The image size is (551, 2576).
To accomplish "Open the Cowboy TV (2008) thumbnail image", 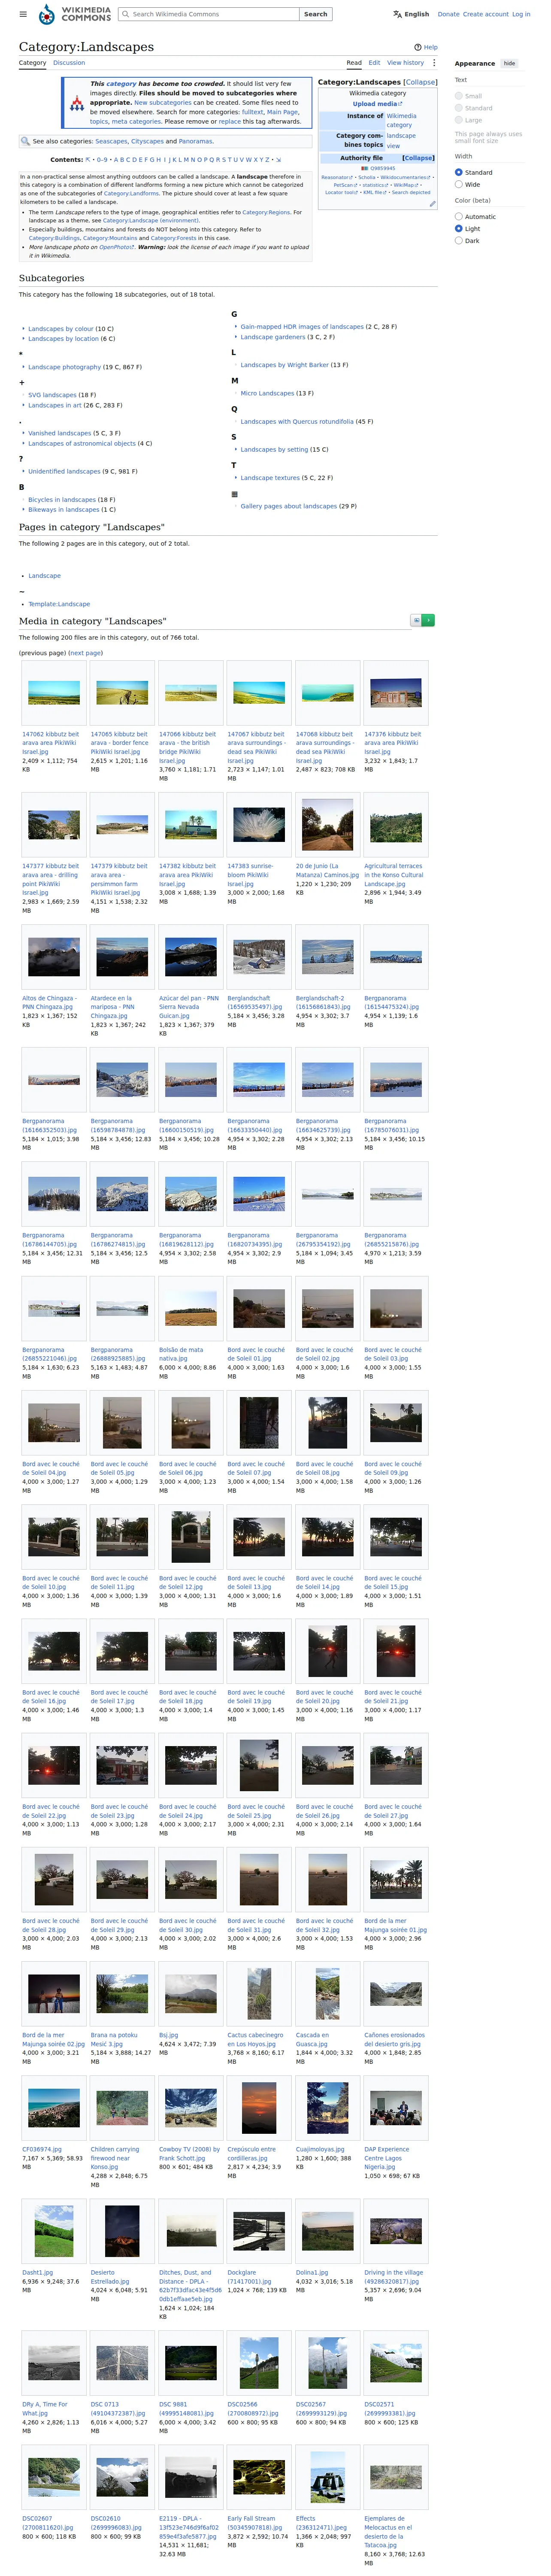I will click(190, 2107).
